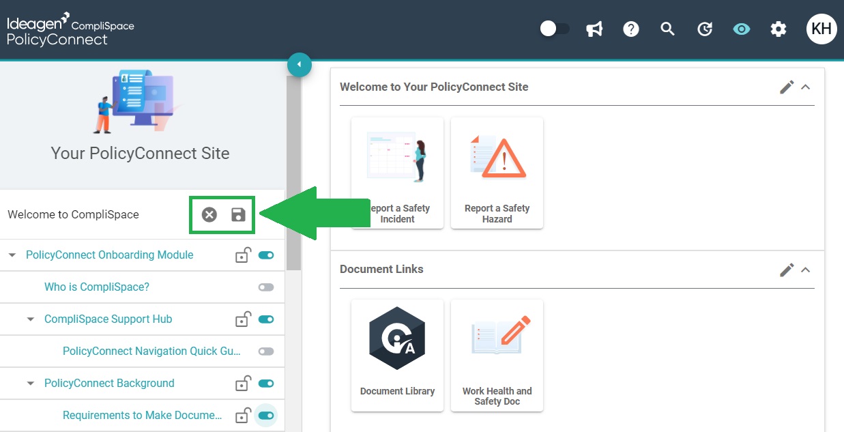Open the PolicyConnect Onboarding Module link

click(x=110, y=255)
